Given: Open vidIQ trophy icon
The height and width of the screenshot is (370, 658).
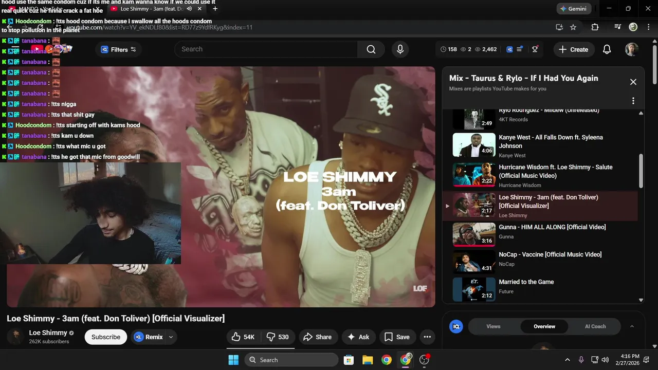Looking at the screenshot, I should pos(535,49).
